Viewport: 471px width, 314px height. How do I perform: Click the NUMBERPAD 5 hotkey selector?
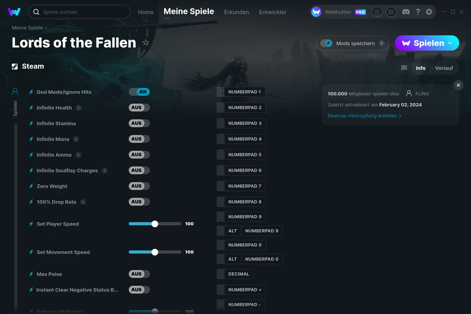pyautogui.click(x=245, y=155)
